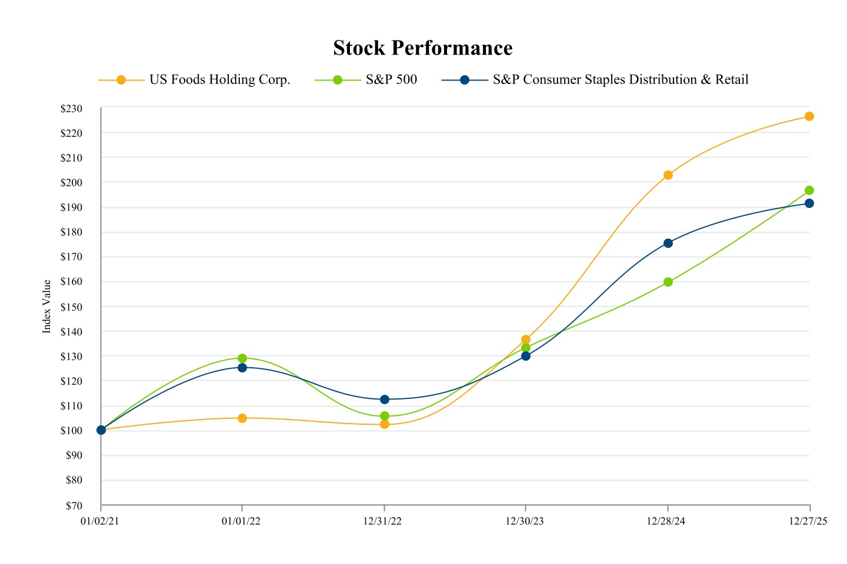Select the $170 y-axis label
This screenshot has width=847, height=564.
click(71, 257)
